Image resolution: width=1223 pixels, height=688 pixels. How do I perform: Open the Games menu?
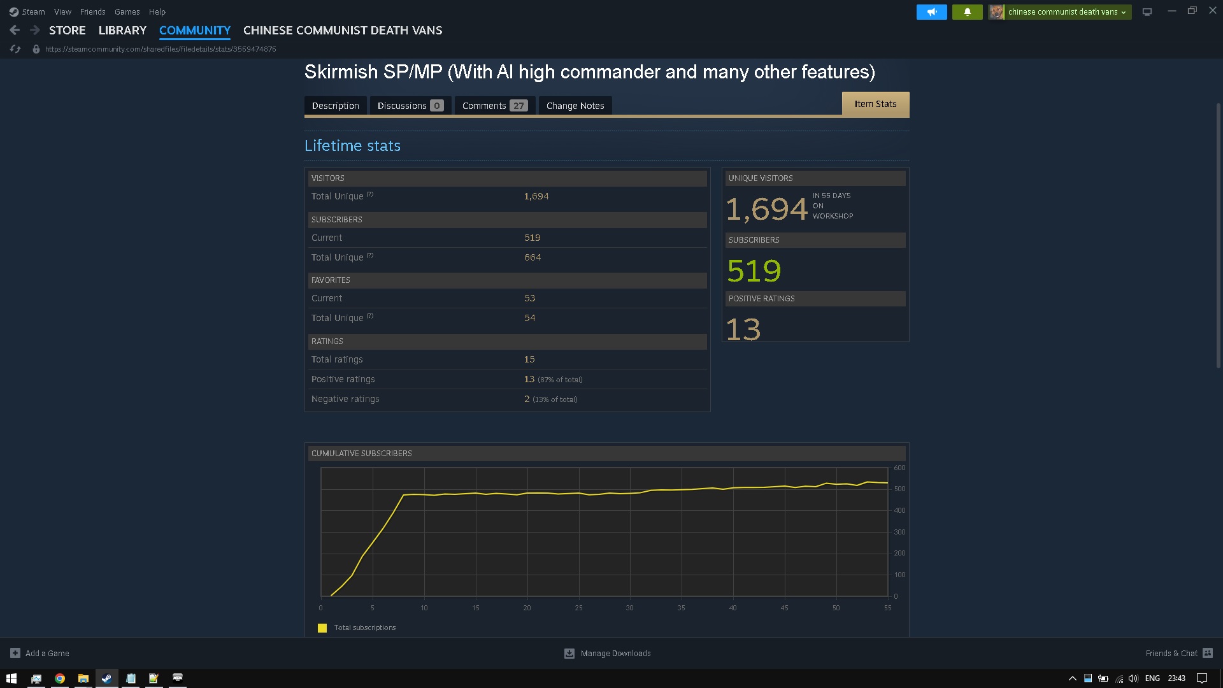coord(127,11)
